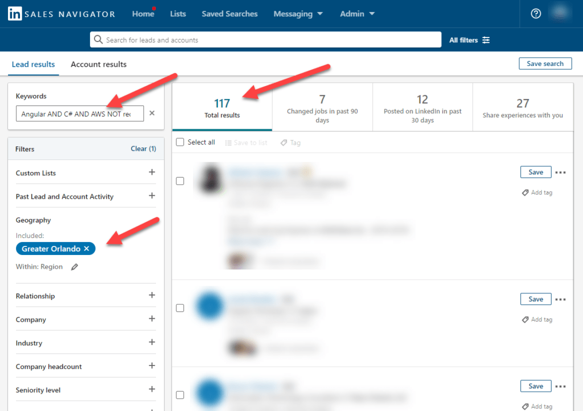The width and height of the screenshot is (583, 411).
Task: Save the second lead result
Action: click(x=536, y=299)
